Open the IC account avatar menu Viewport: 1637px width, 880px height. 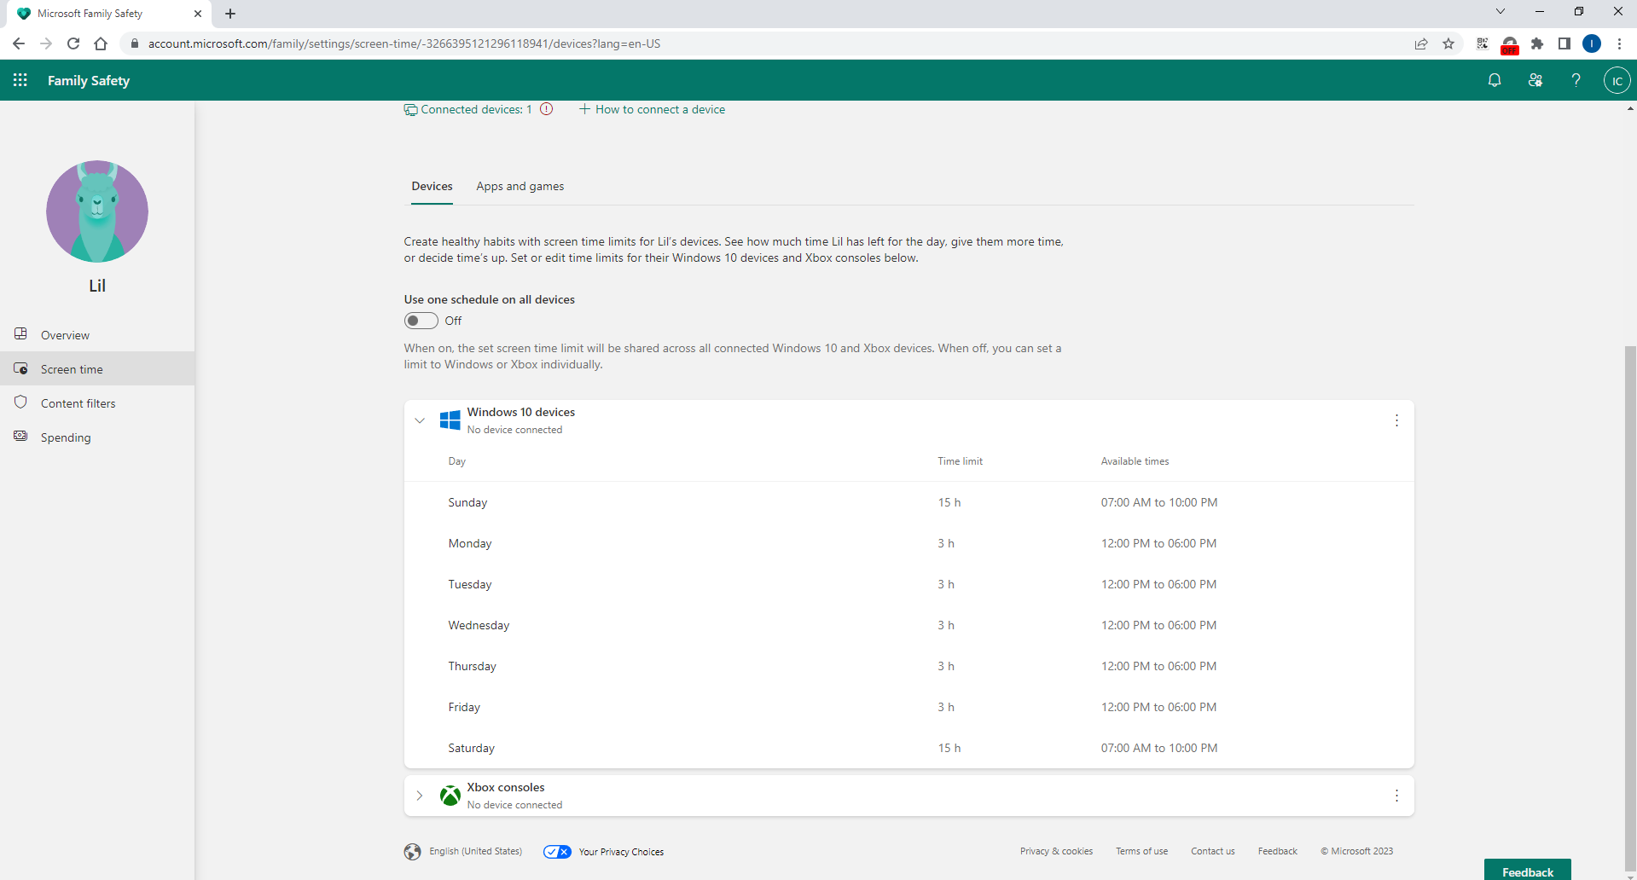(x=1617, y=80)
